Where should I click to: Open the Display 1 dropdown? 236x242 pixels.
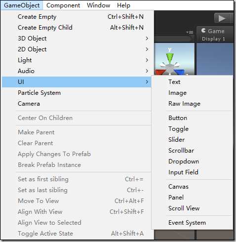213,39
